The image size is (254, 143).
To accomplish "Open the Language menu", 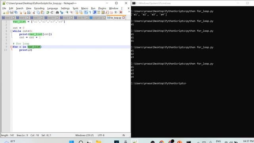I will click(x=52, y=8).
